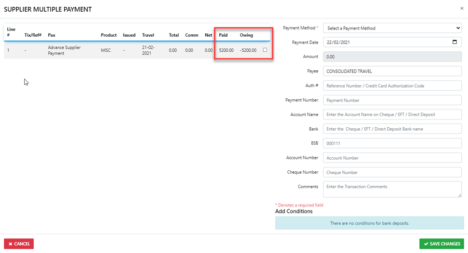This screenshot has height=253, width=468.
Task: Select the -5200.00 owing amount cell
Action: click(x=248, y=50)
